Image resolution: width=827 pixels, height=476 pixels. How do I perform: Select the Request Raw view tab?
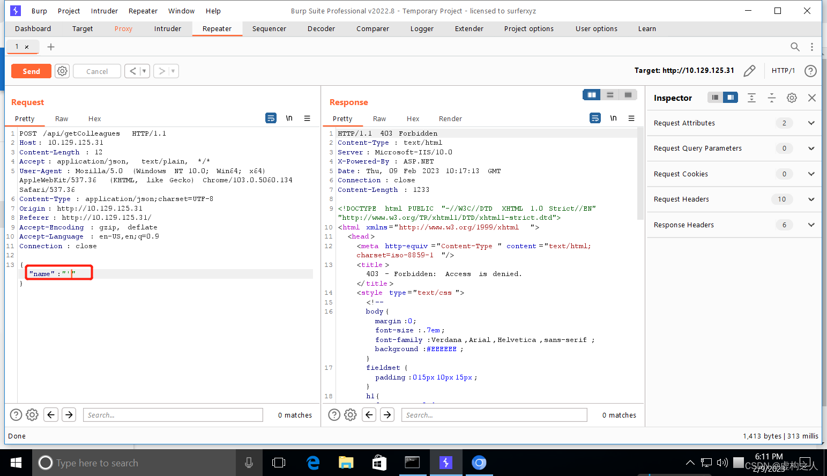pyautogui.click(x=62, y=119)
